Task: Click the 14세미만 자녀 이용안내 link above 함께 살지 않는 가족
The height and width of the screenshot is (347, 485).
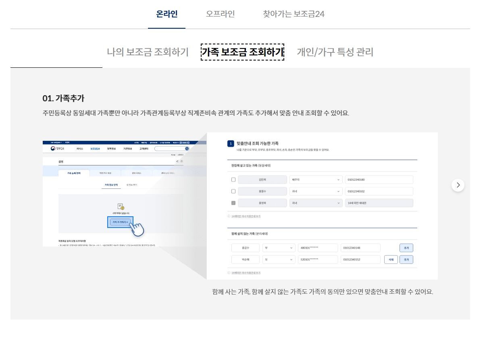Action: pos(246,216)
